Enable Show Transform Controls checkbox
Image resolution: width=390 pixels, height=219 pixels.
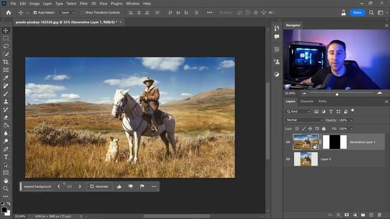[x=82, y=12]
